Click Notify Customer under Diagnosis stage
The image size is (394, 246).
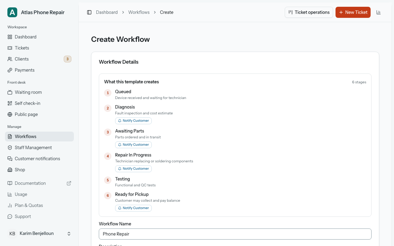tap(133, 121)
